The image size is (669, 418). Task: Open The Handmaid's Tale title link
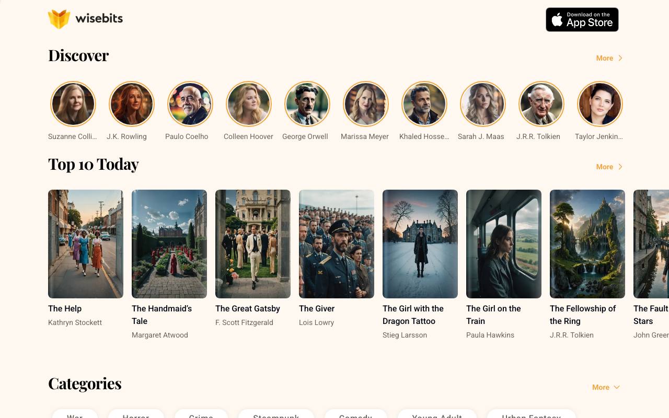point(162,315)
